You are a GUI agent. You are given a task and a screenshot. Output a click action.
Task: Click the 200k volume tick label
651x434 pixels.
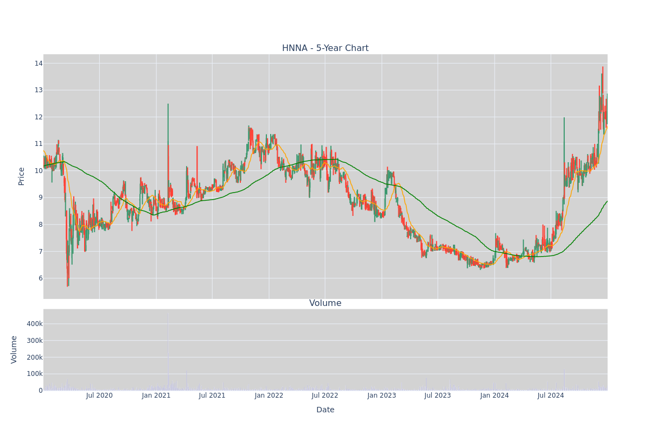pyautogui.click(x=34, y=357)
